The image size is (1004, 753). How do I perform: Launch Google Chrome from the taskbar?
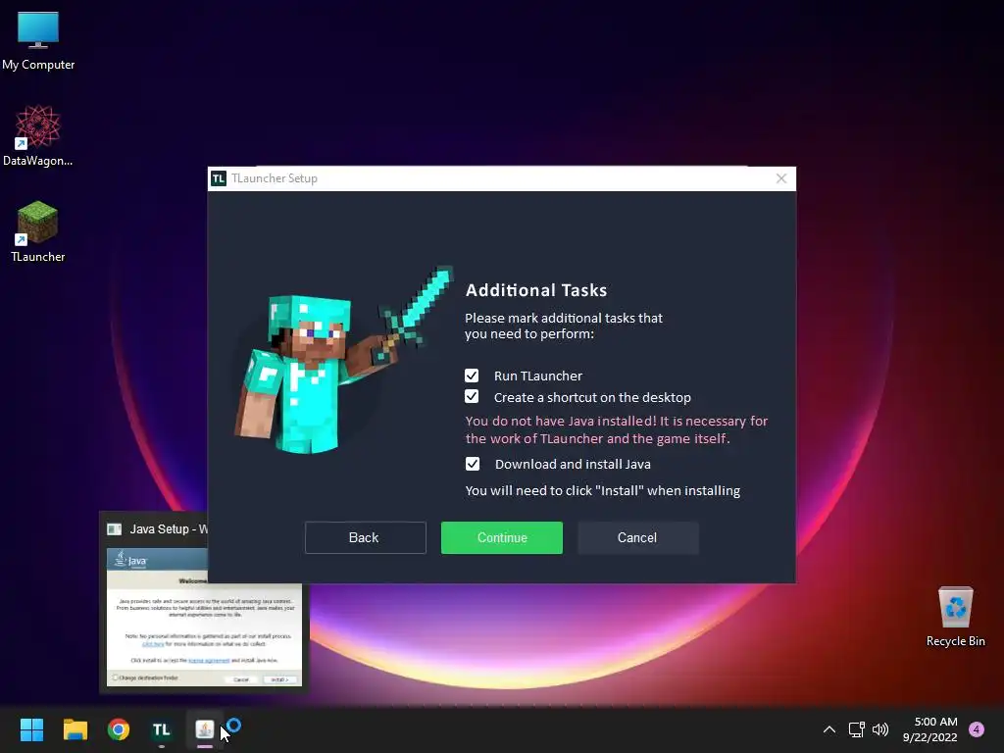point(119,729)
